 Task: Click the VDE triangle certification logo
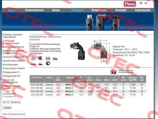(33, 58)
